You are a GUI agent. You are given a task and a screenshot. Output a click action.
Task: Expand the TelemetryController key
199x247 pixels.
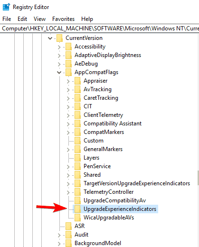pyautogui.click(x=68, y=192)
